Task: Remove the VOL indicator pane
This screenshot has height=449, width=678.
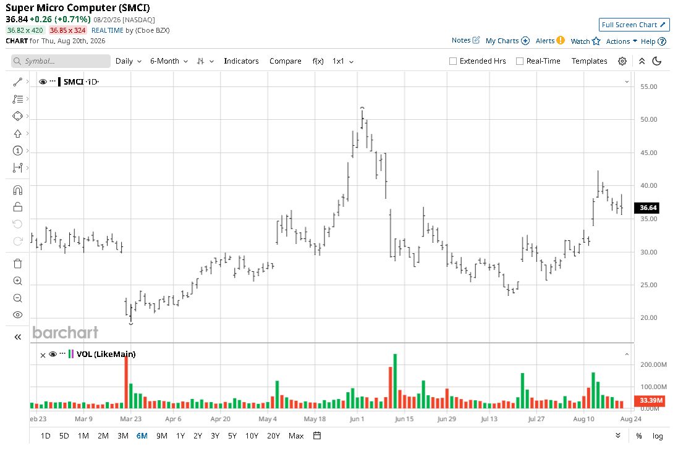Action: click(x=43, y=355)
